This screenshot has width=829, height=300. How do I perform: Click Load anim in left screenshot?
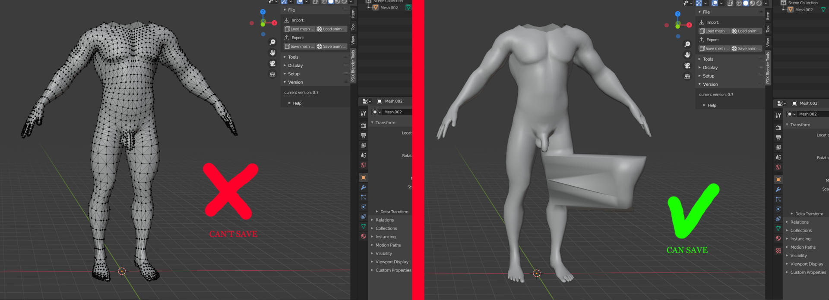click(x=332, y=29)
